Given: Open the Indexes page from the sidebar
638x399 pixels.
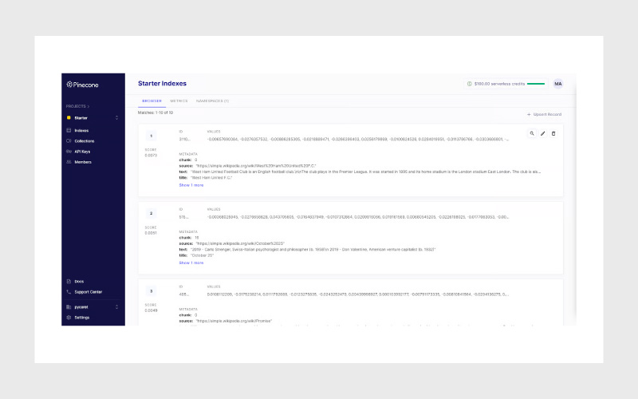Looking at the screenshot, I should (x=81, y=130).
